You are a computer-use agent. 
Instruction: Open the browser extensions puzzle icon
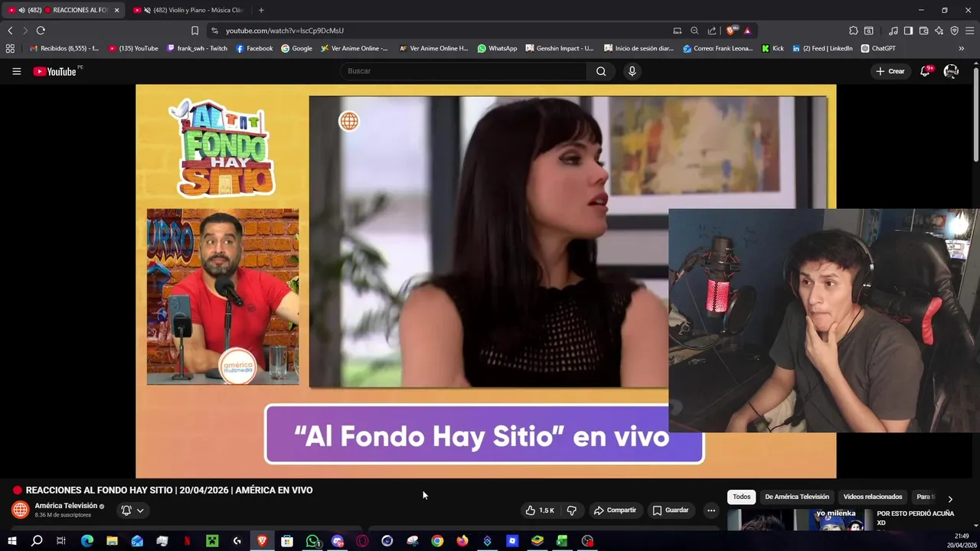click(x=854, y=31)
